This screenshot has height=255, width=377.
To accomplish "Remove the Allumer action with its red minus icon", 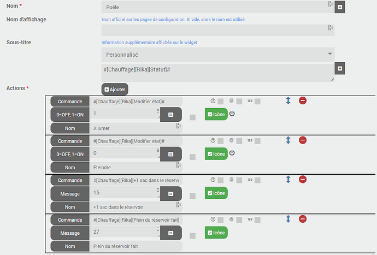I will [x=303, y=101].
